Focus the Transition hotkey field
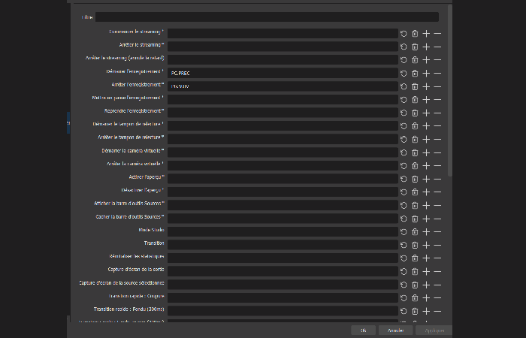Image resolution: width=526 pixels, height=338 pixels. [x=283, y=245]
